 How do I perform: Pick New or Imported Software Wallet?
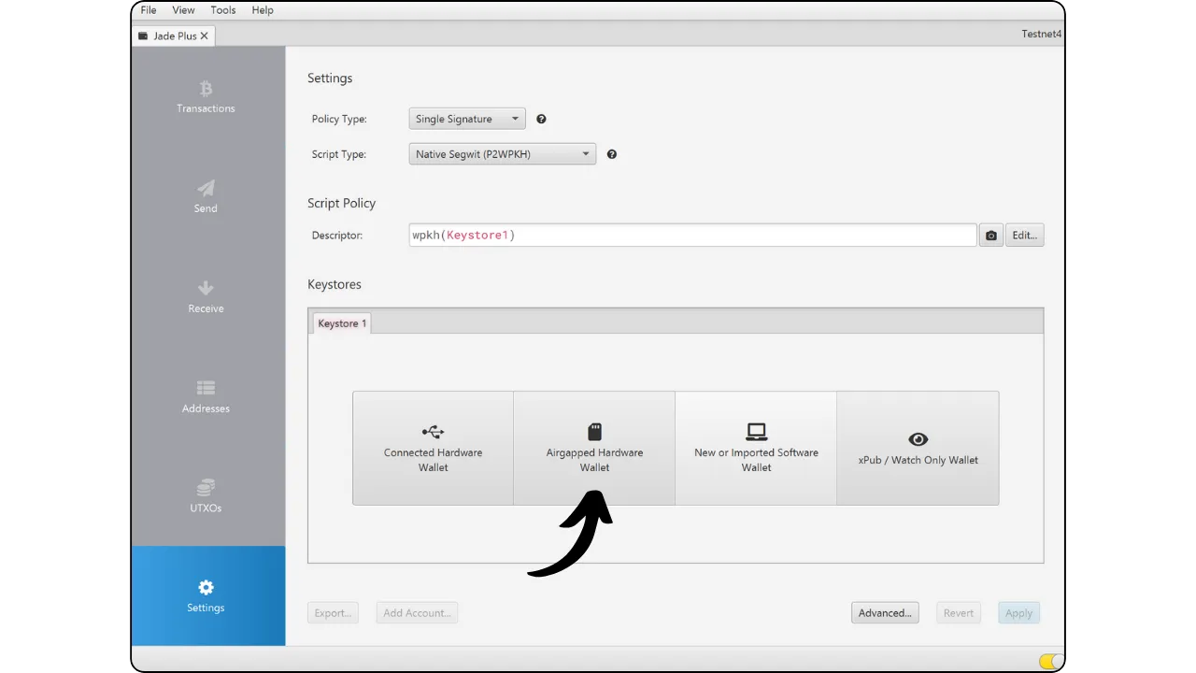(x=756, y=449)
